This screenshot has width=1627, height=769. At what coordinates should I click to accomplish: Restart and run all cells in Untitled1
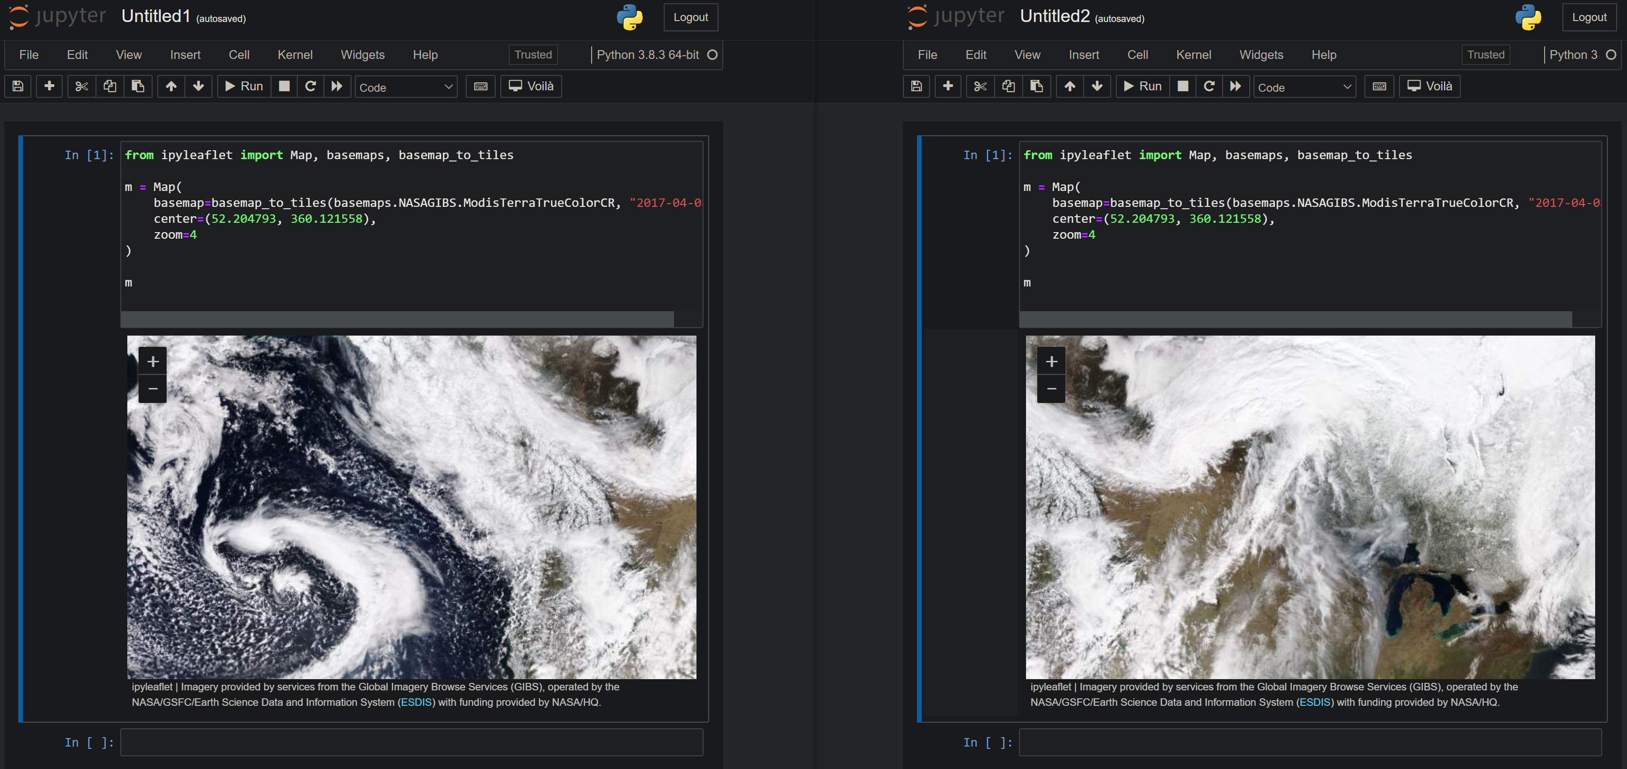pyautogui.click(x=337, y=86)
